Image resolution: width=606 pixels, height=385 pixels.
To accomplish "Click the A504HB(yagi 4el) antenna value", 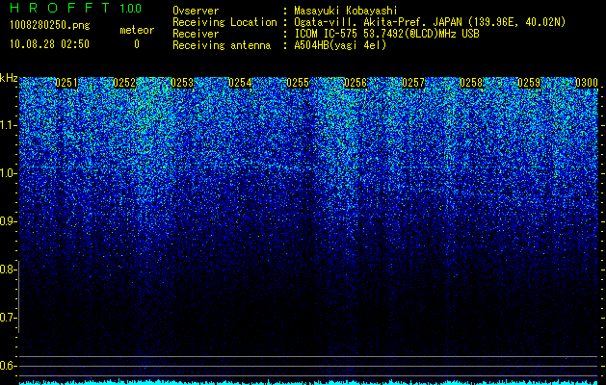I will [340, 45].
